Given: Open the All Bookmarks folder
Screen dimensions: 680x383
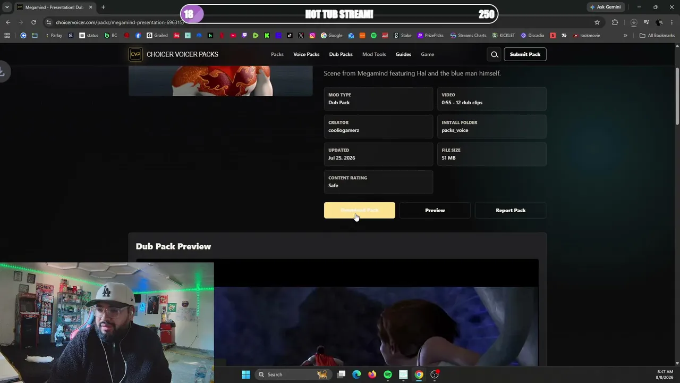Looking at the screenshot, I should 657,36.
